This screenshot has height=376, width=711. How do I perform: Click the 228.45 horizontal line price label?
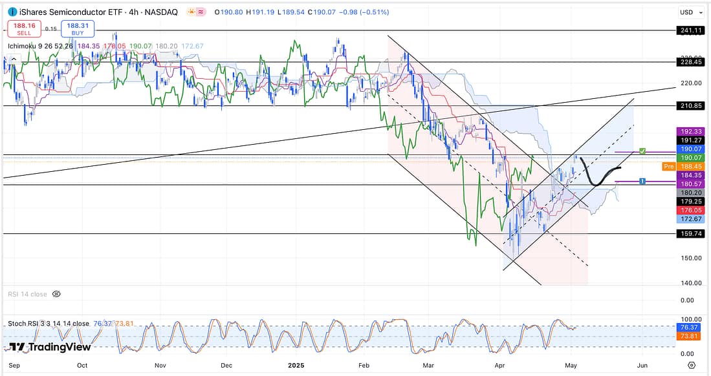point(690,62)
